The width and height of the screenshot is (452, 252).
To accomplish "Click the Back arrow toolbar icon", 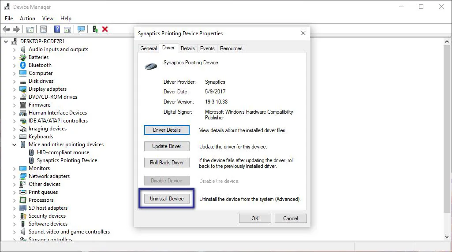I will pyautogui.click(x=6, y=29).
